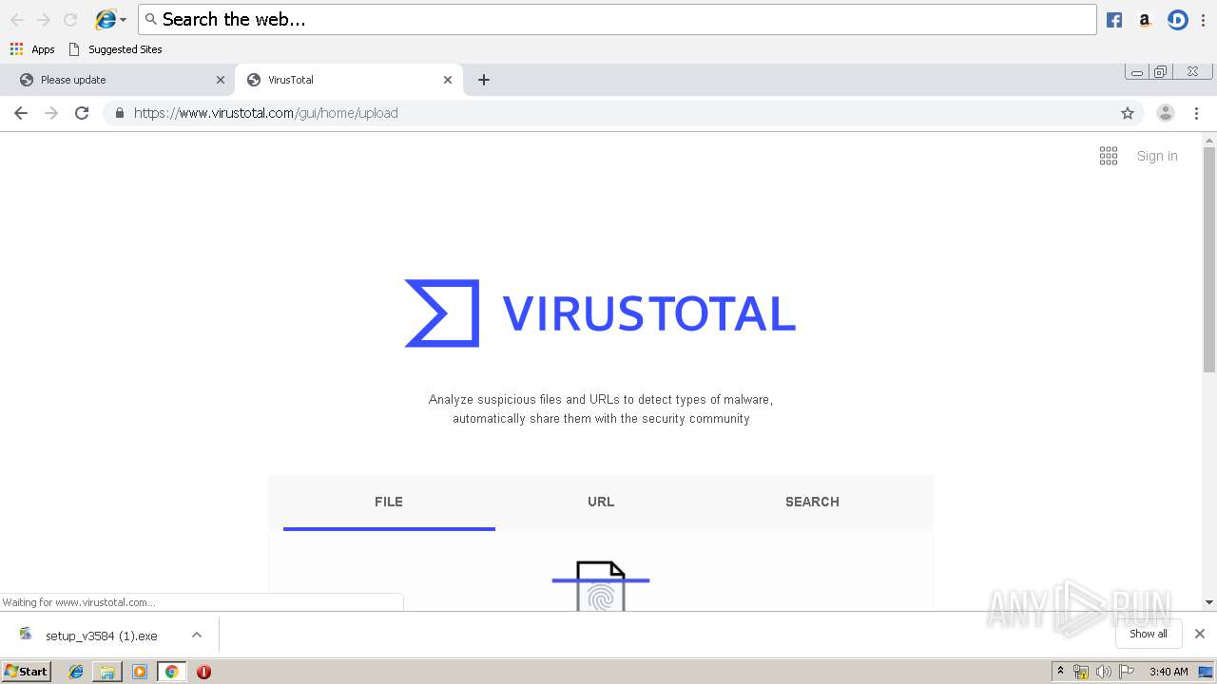Screen dimensions: 1217x684
Task: Click the Facebook icon in top toolbar
Action: pos(1114,20)
